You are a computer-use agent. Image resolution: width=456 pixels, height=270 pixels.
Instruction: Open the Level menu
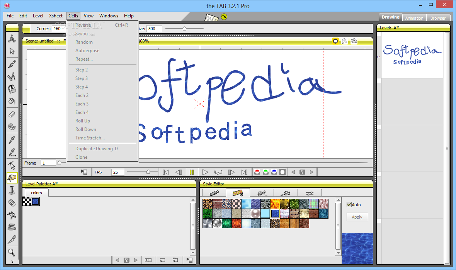coord(38,16)
